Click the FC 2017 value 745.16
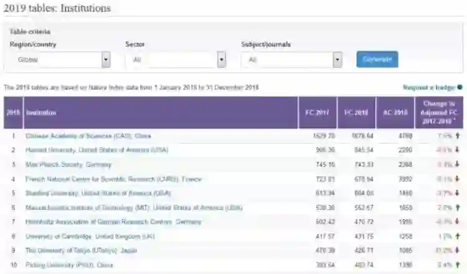Viewport: 467px width, 274px height. 325,164
